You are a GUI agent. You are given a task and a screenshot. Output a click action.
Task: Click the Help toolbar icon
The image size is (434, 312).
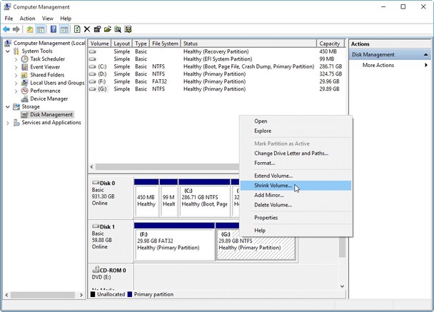pos(53,29)
